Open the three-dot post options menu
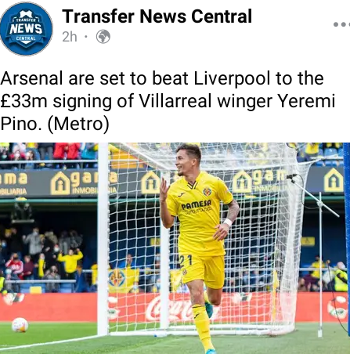This screenshot has width=350, height=354. (x=341, y=24)
